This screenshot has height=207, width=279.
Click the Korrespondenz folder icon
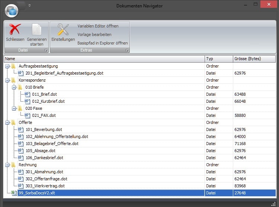click(x=13, y=80)
